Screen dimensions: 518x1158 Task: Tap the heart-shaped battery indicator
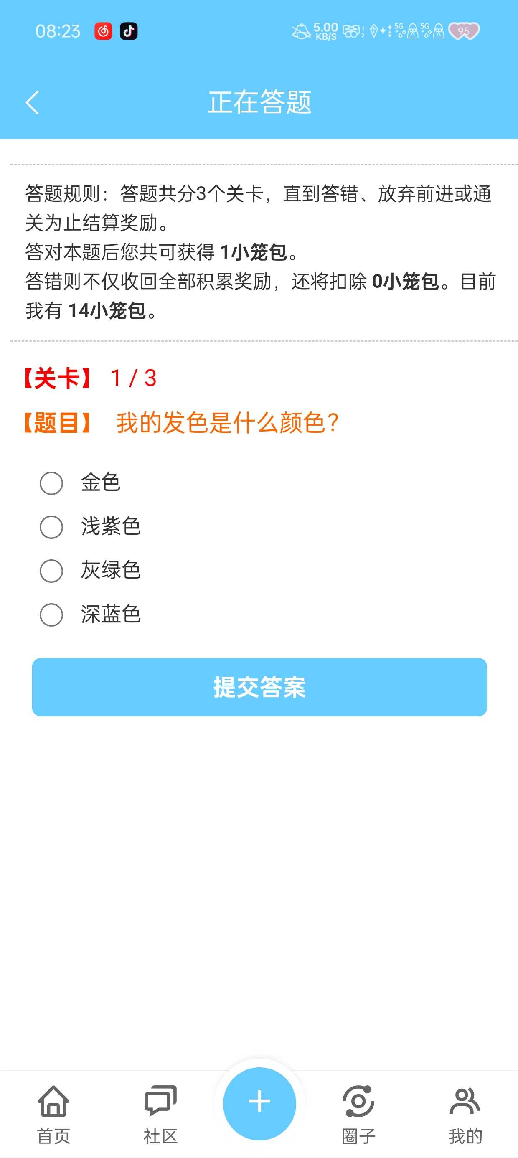pyautogui.click(x=464, y=31)
